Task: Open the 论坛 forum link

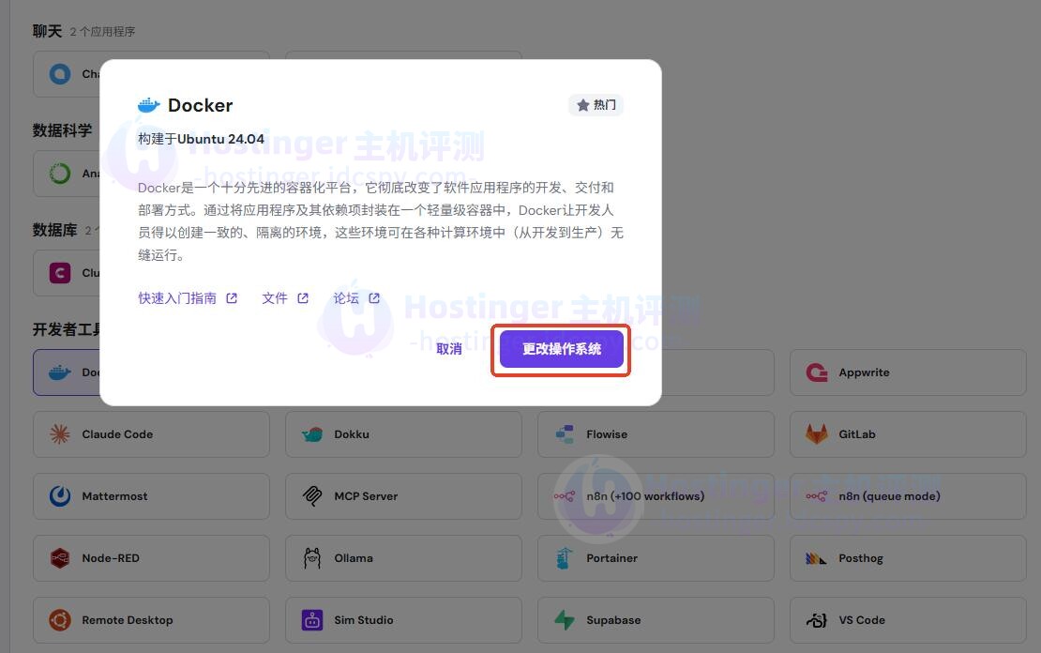Action: pyautogui.click(x=348, y=297)
